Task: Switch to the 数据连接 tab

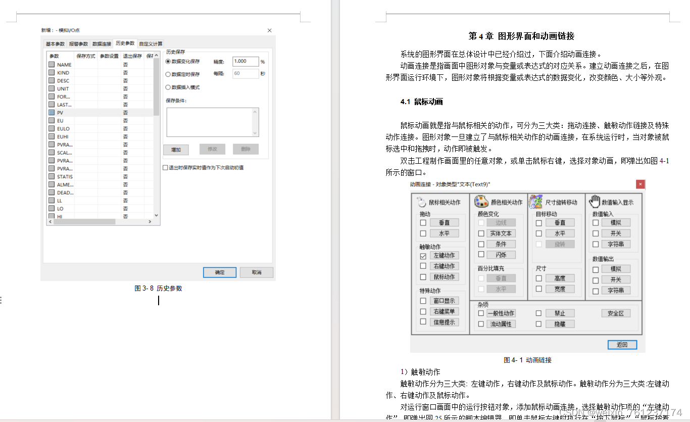Action: (102, 44)
